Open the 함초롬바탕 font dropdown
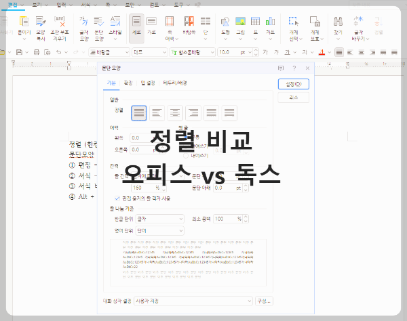This screenshot has width=407, height=321. pos(192,52)
